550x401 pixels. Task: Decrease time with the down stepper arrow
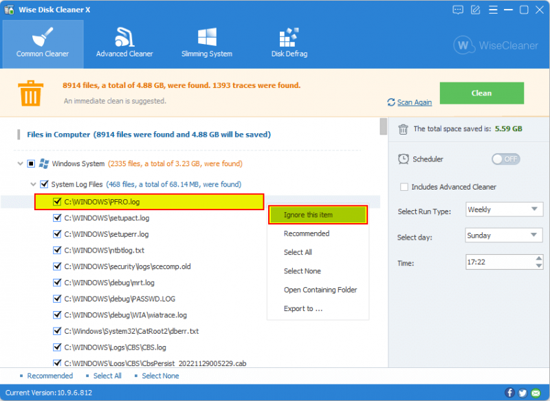[x=539, y=266]
